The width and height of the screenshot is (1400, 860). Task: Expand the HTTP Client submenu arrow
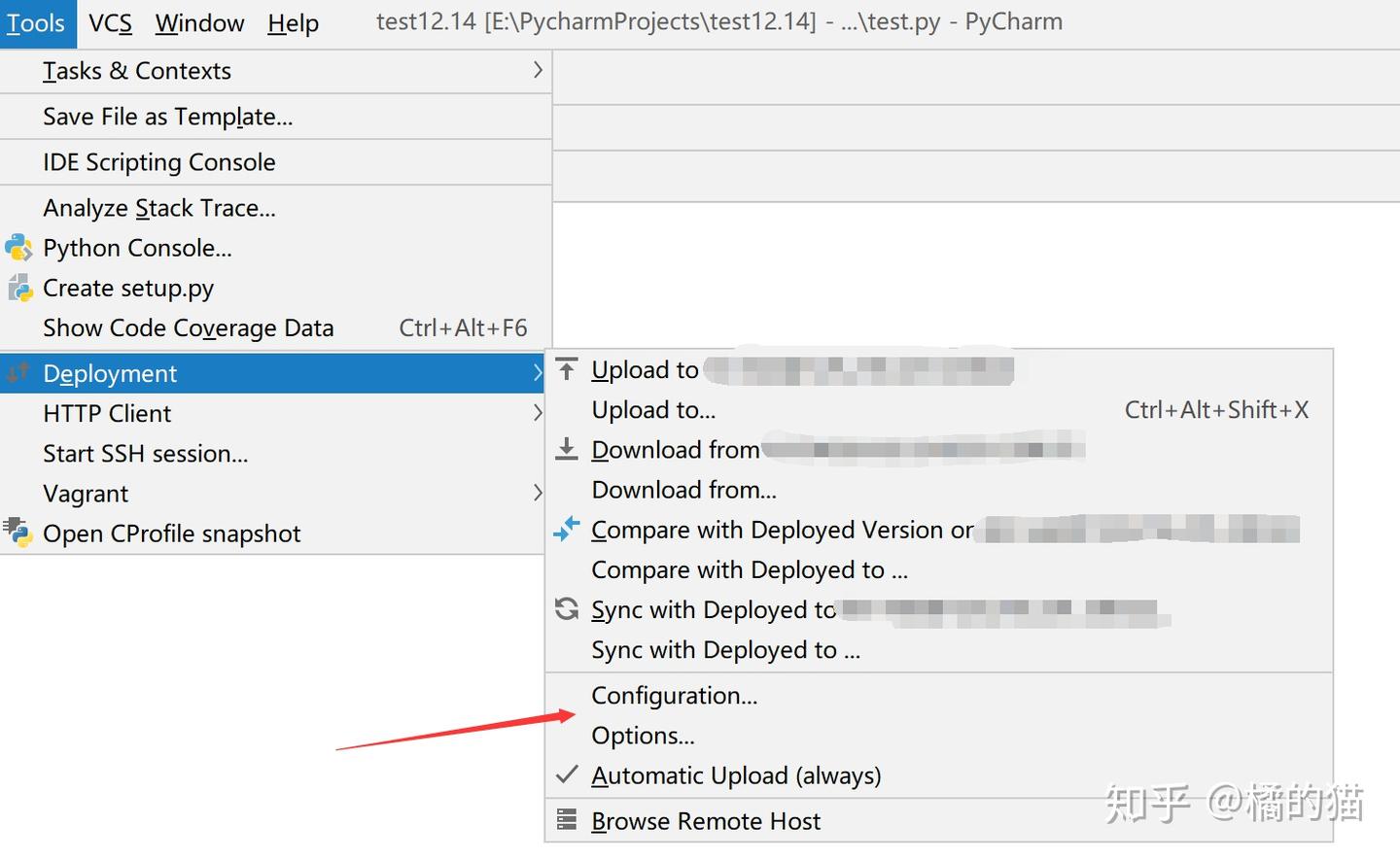click(x=537, y=413)
